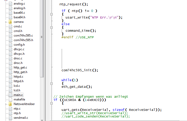This screenshot has width=187, height=121.
Task: Click lcd.c file icon
Action: [x=10, y=86]
